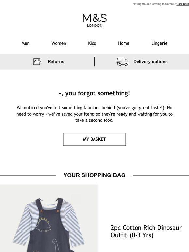
Task: Click the LONDON wordmark under the logo
Action: 94,25
